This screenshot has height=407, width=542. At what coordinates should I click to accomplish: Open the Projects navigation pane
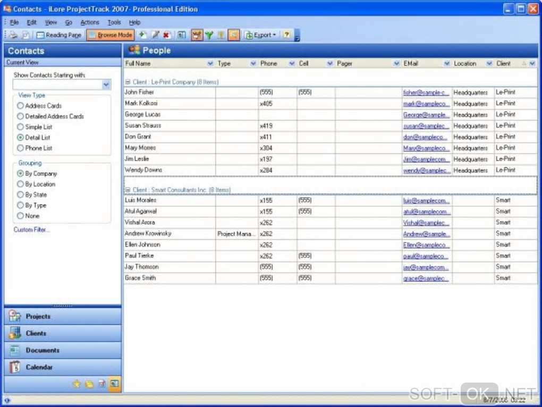(63, 317)
